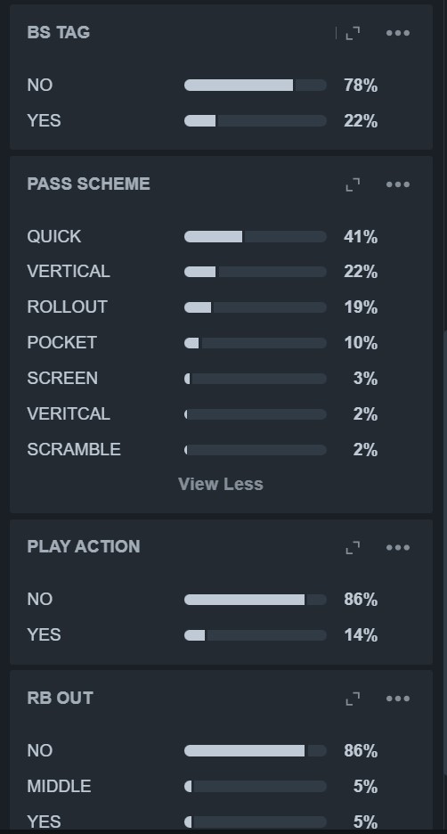Screen dimensions: 447x834
Task: Select POCKET 10% percentage value
Action: pyautogui.click(x=361, y=343)
